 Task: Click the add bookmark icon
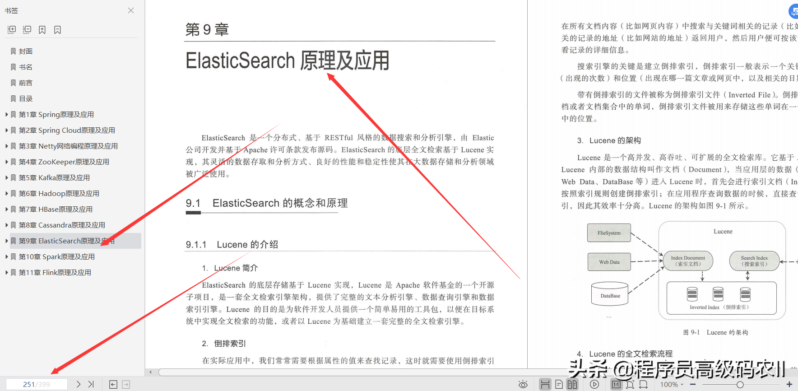coord(42,30)
